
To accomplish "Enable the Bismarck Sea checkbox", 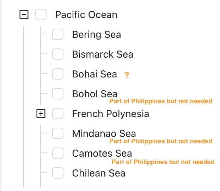I will (x=58, y=54).
